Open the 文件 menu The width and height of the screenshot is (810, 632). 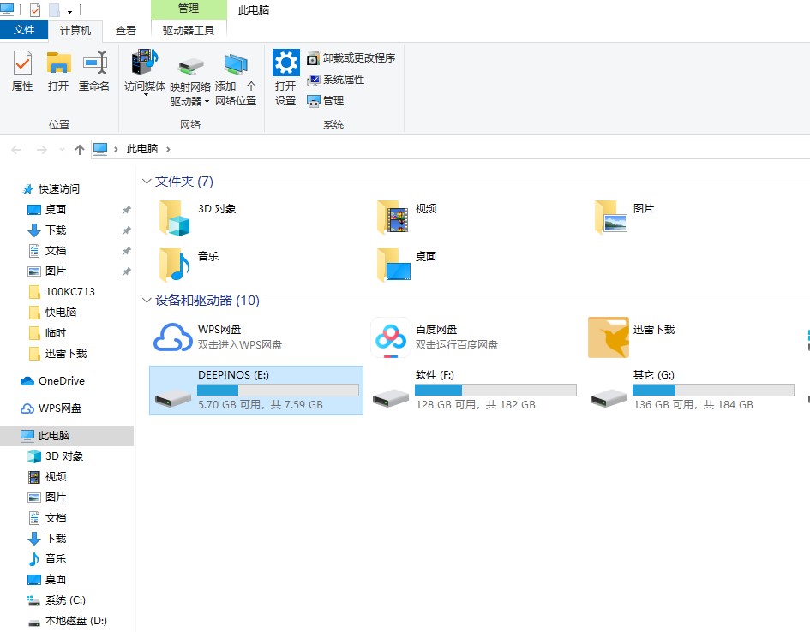(x=24, y=28)
